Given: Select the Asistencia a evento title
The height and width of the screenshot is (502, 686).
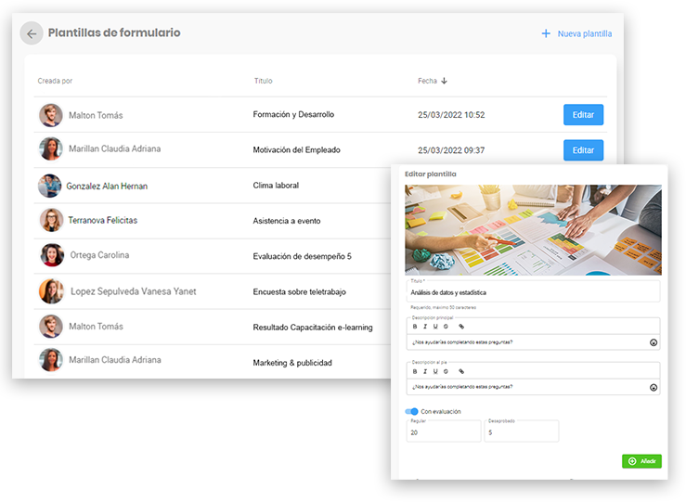Looking at the screenshot, I should coord(287,221).
